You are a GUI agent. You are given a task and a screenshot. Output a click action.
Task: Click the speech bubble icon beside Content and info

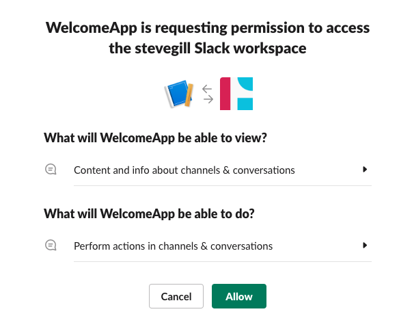[x=51, y=170]
